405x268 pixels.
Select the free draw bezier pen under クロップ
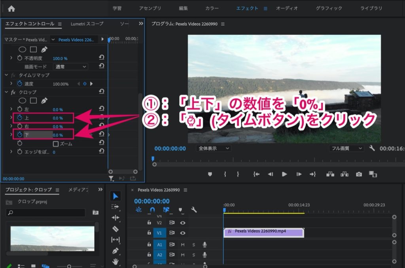[44, 100]
